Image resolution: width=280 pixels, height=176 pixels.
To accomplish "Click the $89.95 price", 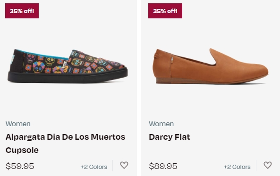I will [x=163, y=166].
